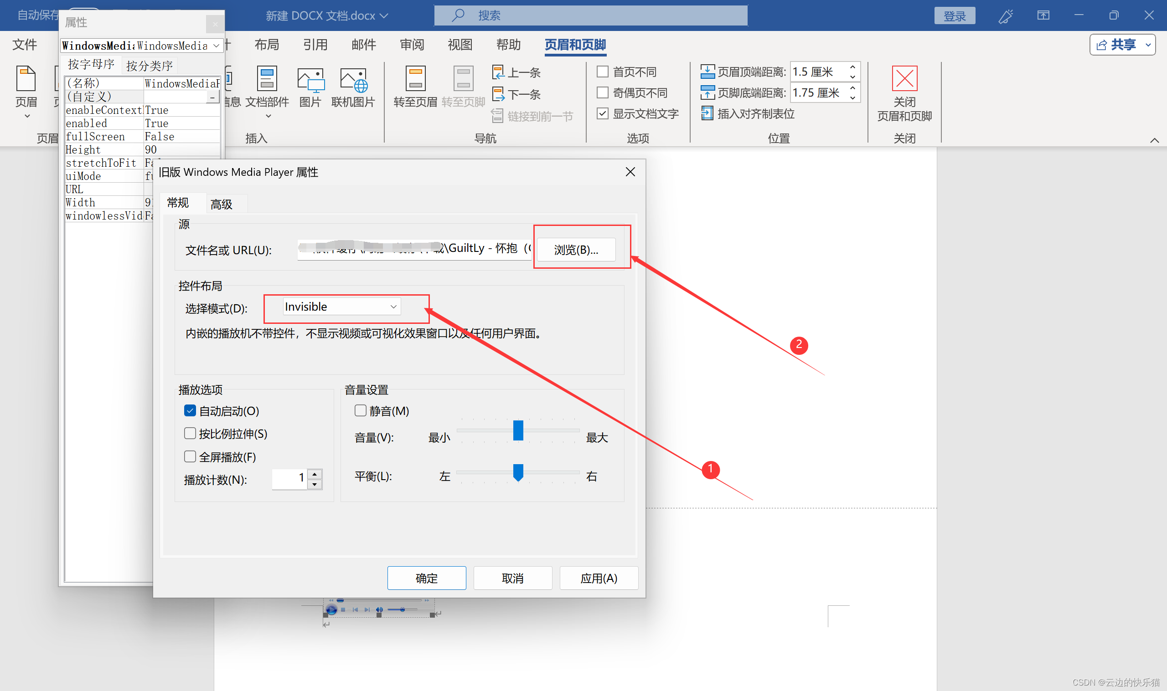Click 转至页眉 navigation icon

pyautogui.click(x=415, y=79)
